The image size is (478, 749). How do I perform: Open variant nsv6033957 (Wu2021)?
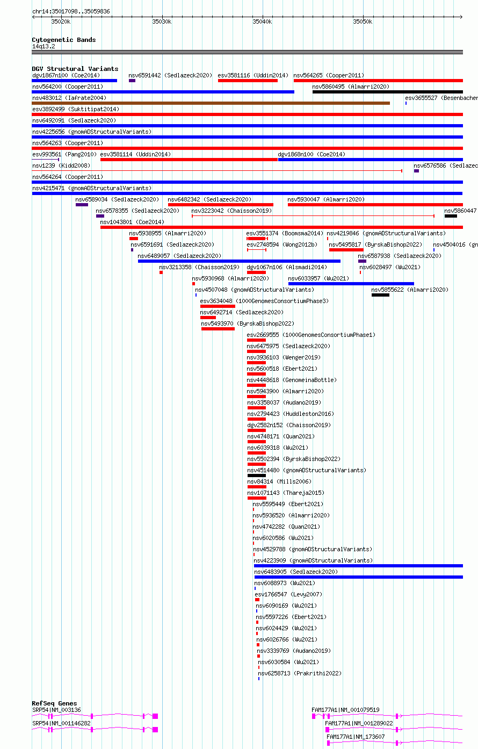point(351,284)
